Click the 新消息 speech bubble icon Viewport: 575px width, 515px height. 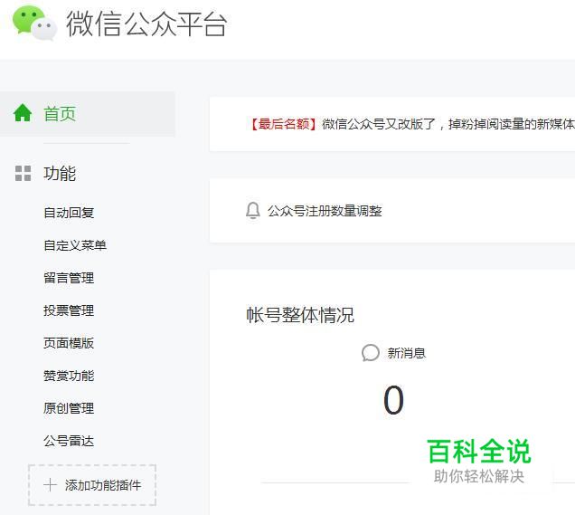point(370,353)
